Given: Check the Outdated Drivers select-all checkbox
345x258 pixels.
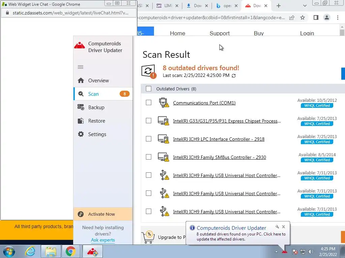Looking at the screenshot, I should coord(149,89).
